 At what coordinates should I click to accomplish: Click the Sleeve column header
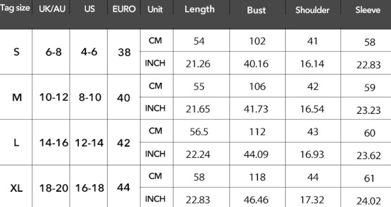pos(368,10)
